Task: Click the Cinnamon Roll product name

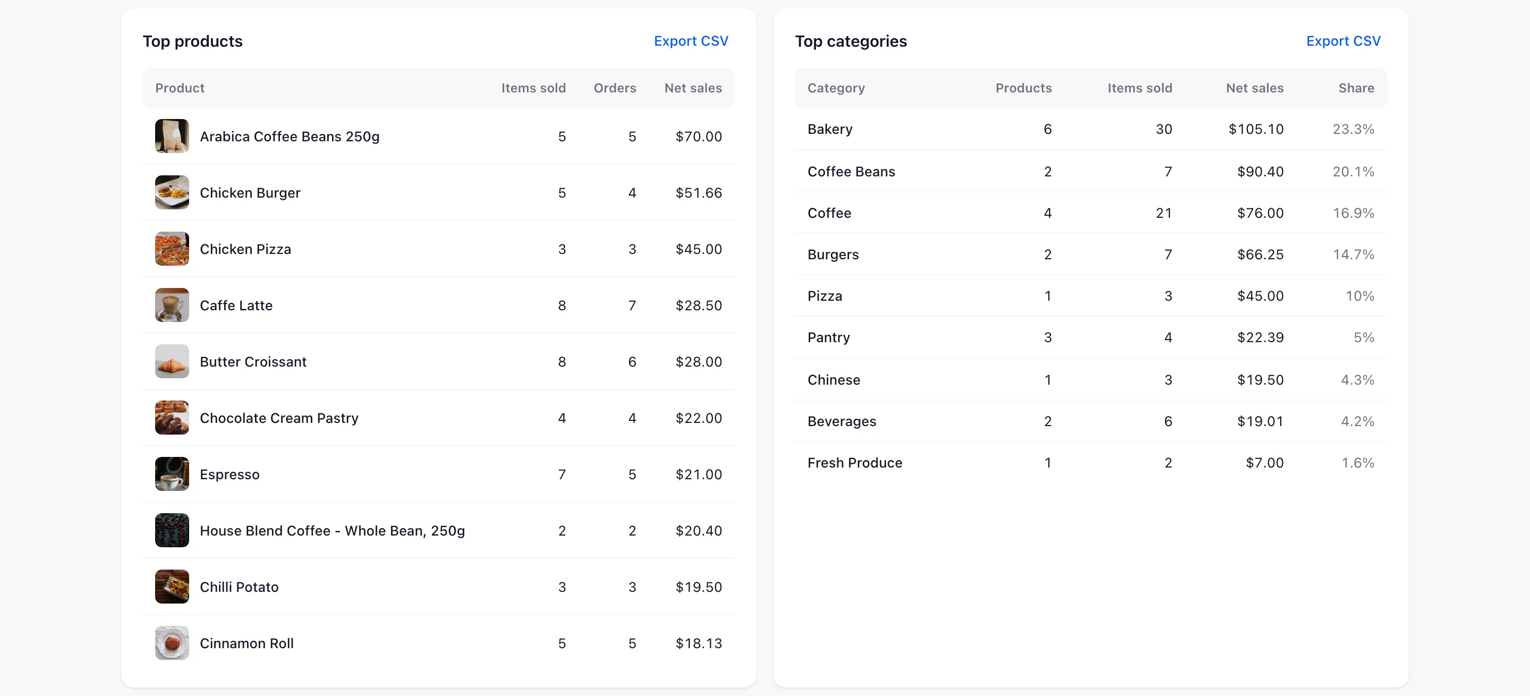Action: 246,643
